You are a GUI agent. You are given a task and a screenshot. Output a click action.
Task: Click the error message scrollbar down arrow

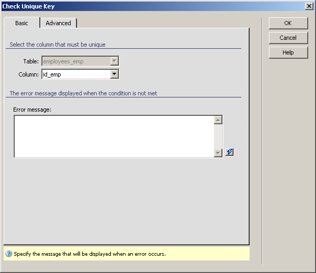[x=218, y=152]
